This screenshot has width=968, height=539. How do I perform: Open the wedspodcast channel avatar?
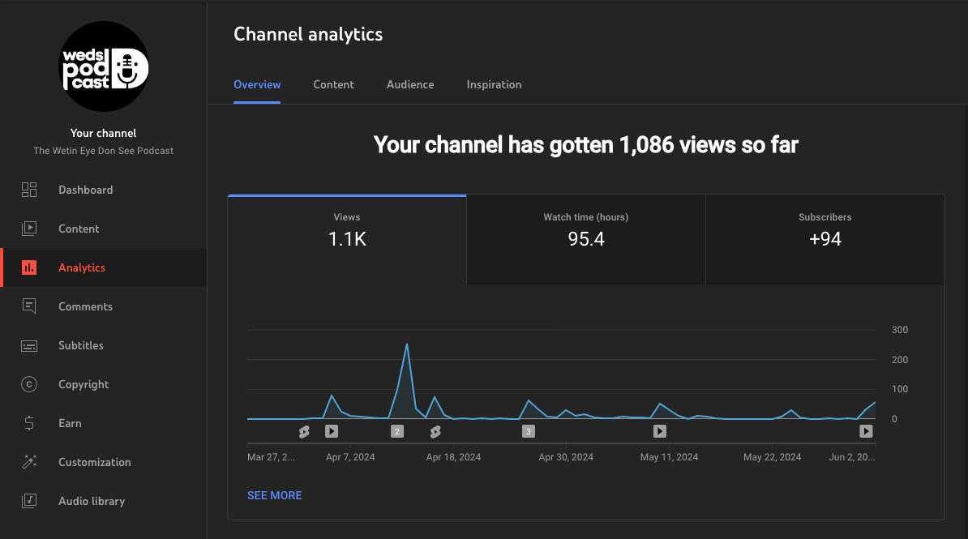coord(103,66)
